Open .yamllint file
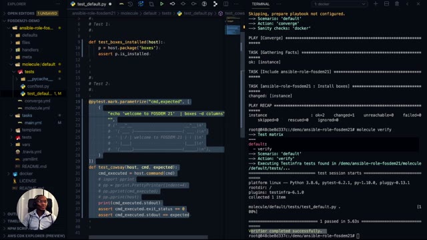 (30, 159)
